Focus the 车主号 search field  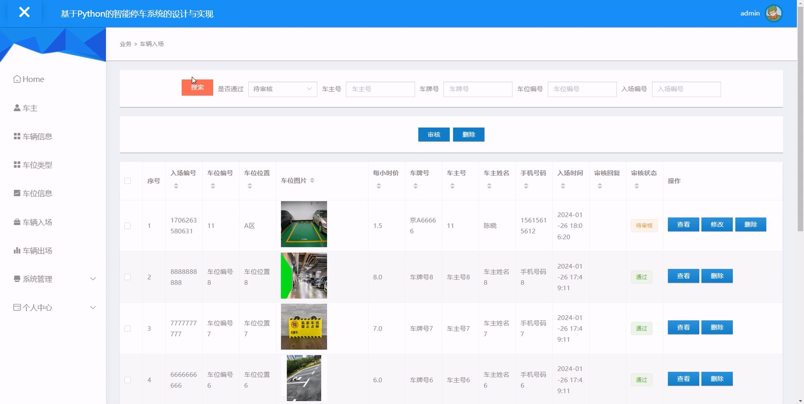click(380, 89)
